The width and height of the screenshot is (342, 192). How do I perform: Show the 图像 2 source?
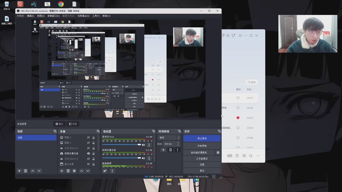(x=88, y=143)
